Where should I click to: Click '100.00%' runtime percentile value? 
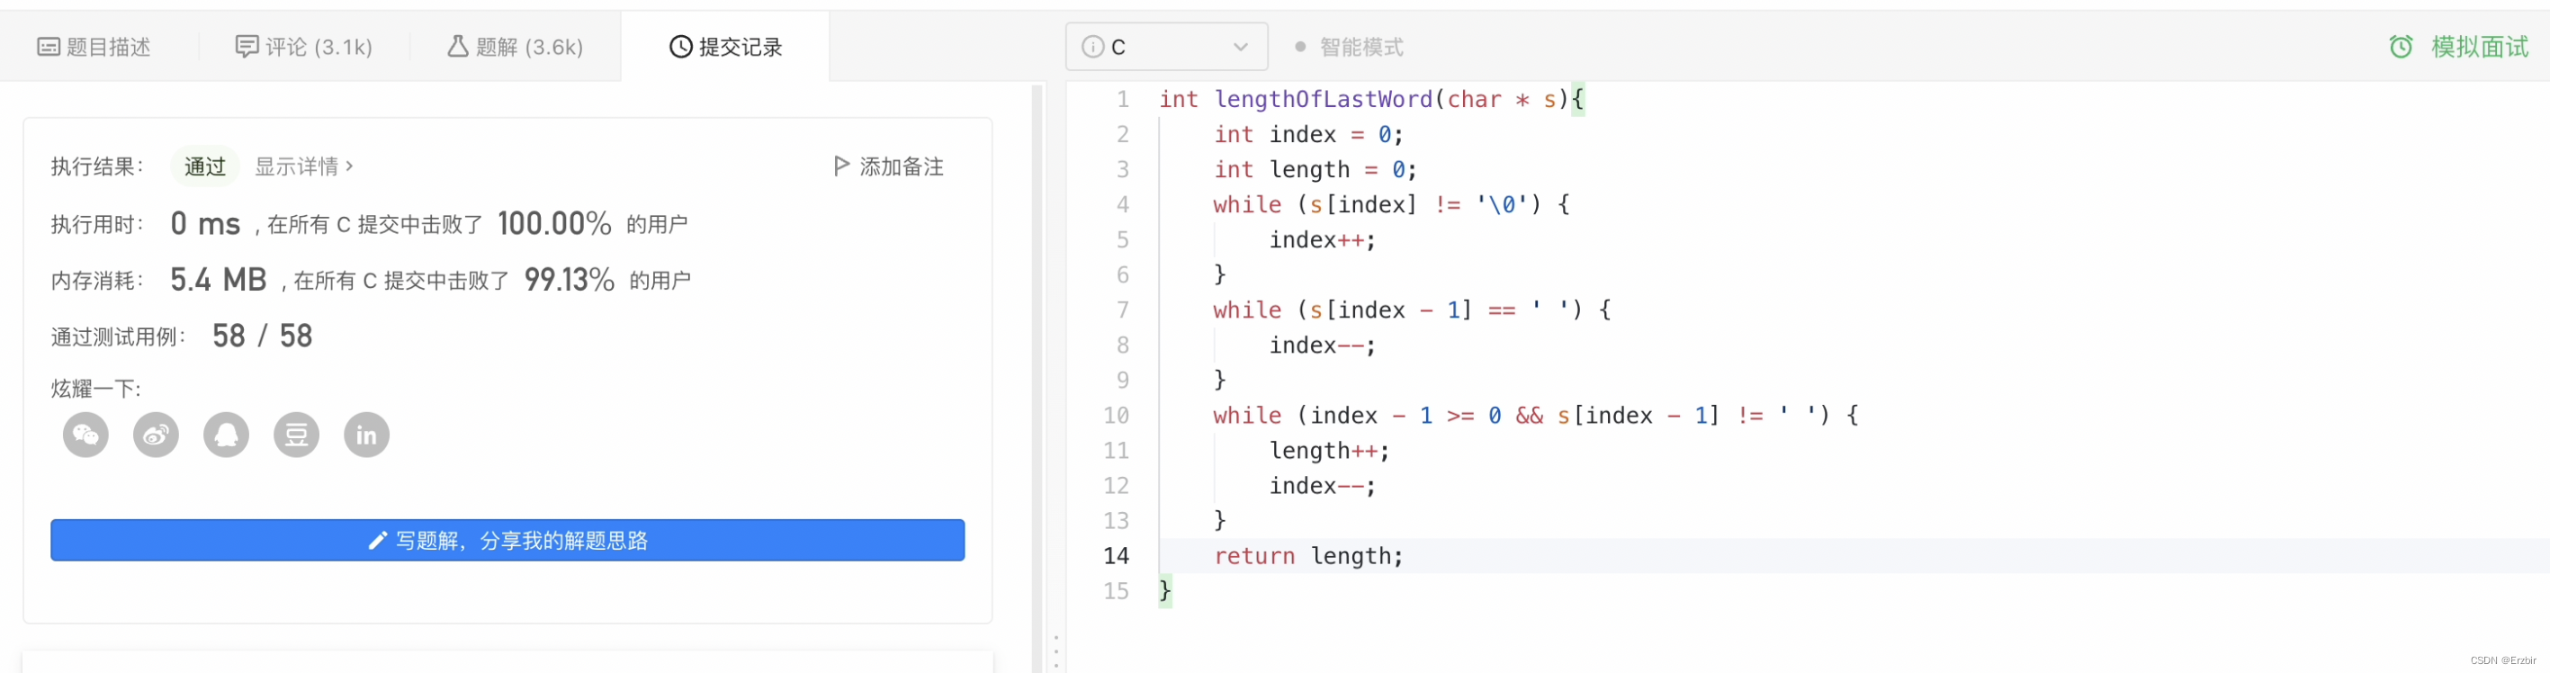[554, 224]
